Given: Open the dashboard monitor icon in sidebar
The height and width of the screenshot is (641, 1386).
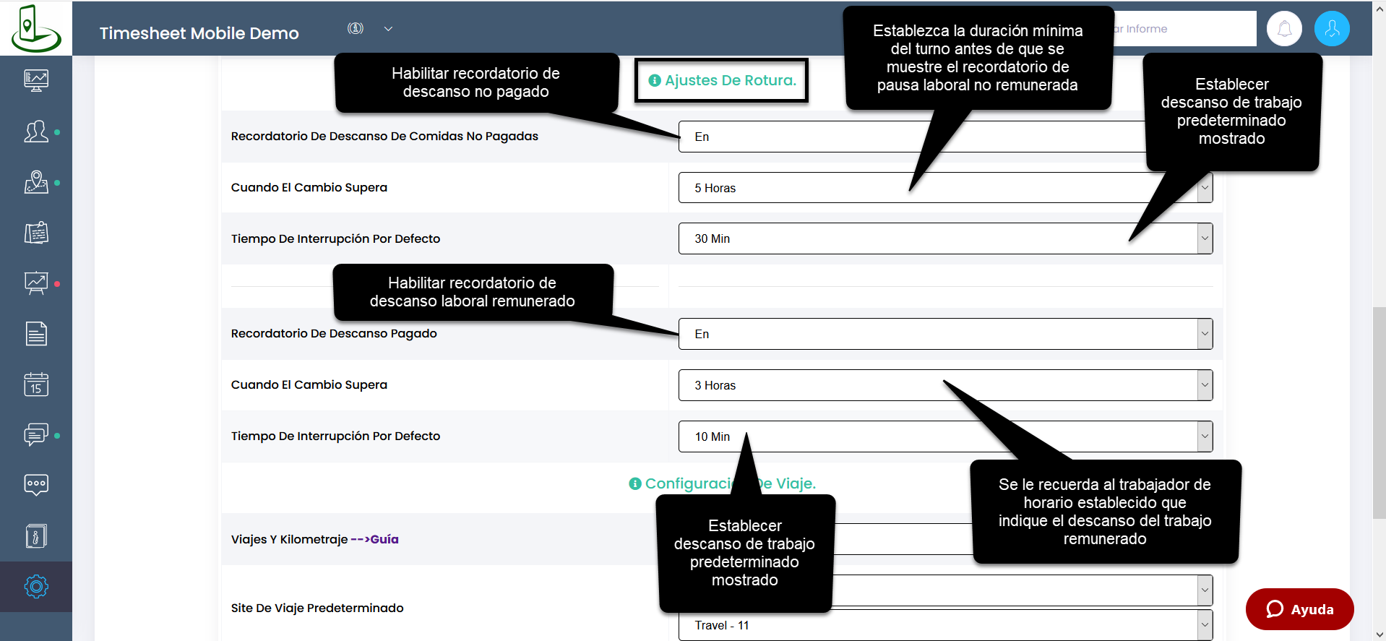Looking at the screenshot, I should pyautogui.click(x=36, y=79).
